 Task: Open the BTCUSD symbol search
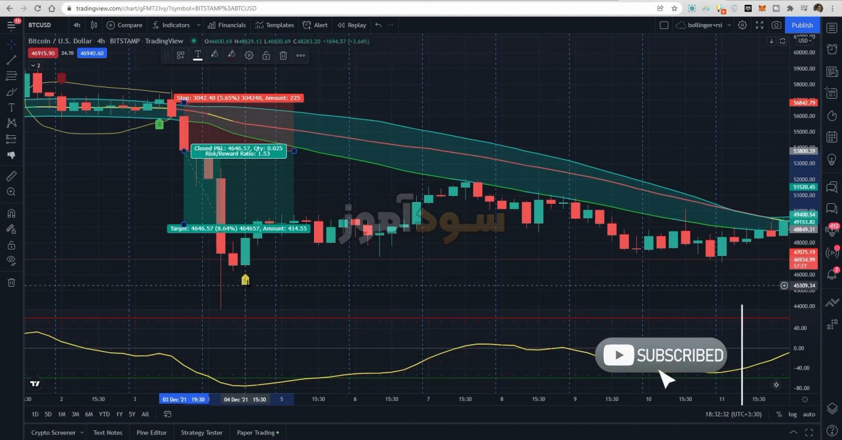(x=40, y=25)
